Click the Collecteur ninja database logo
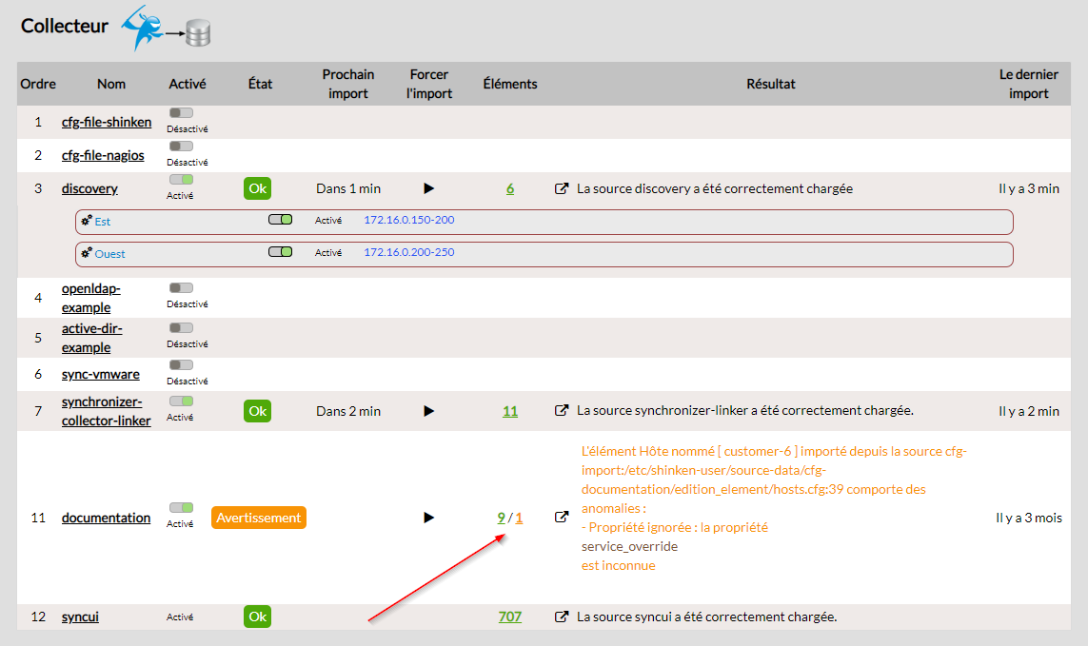Screen dimensions: 1088x646 click(x=165, y=28)
